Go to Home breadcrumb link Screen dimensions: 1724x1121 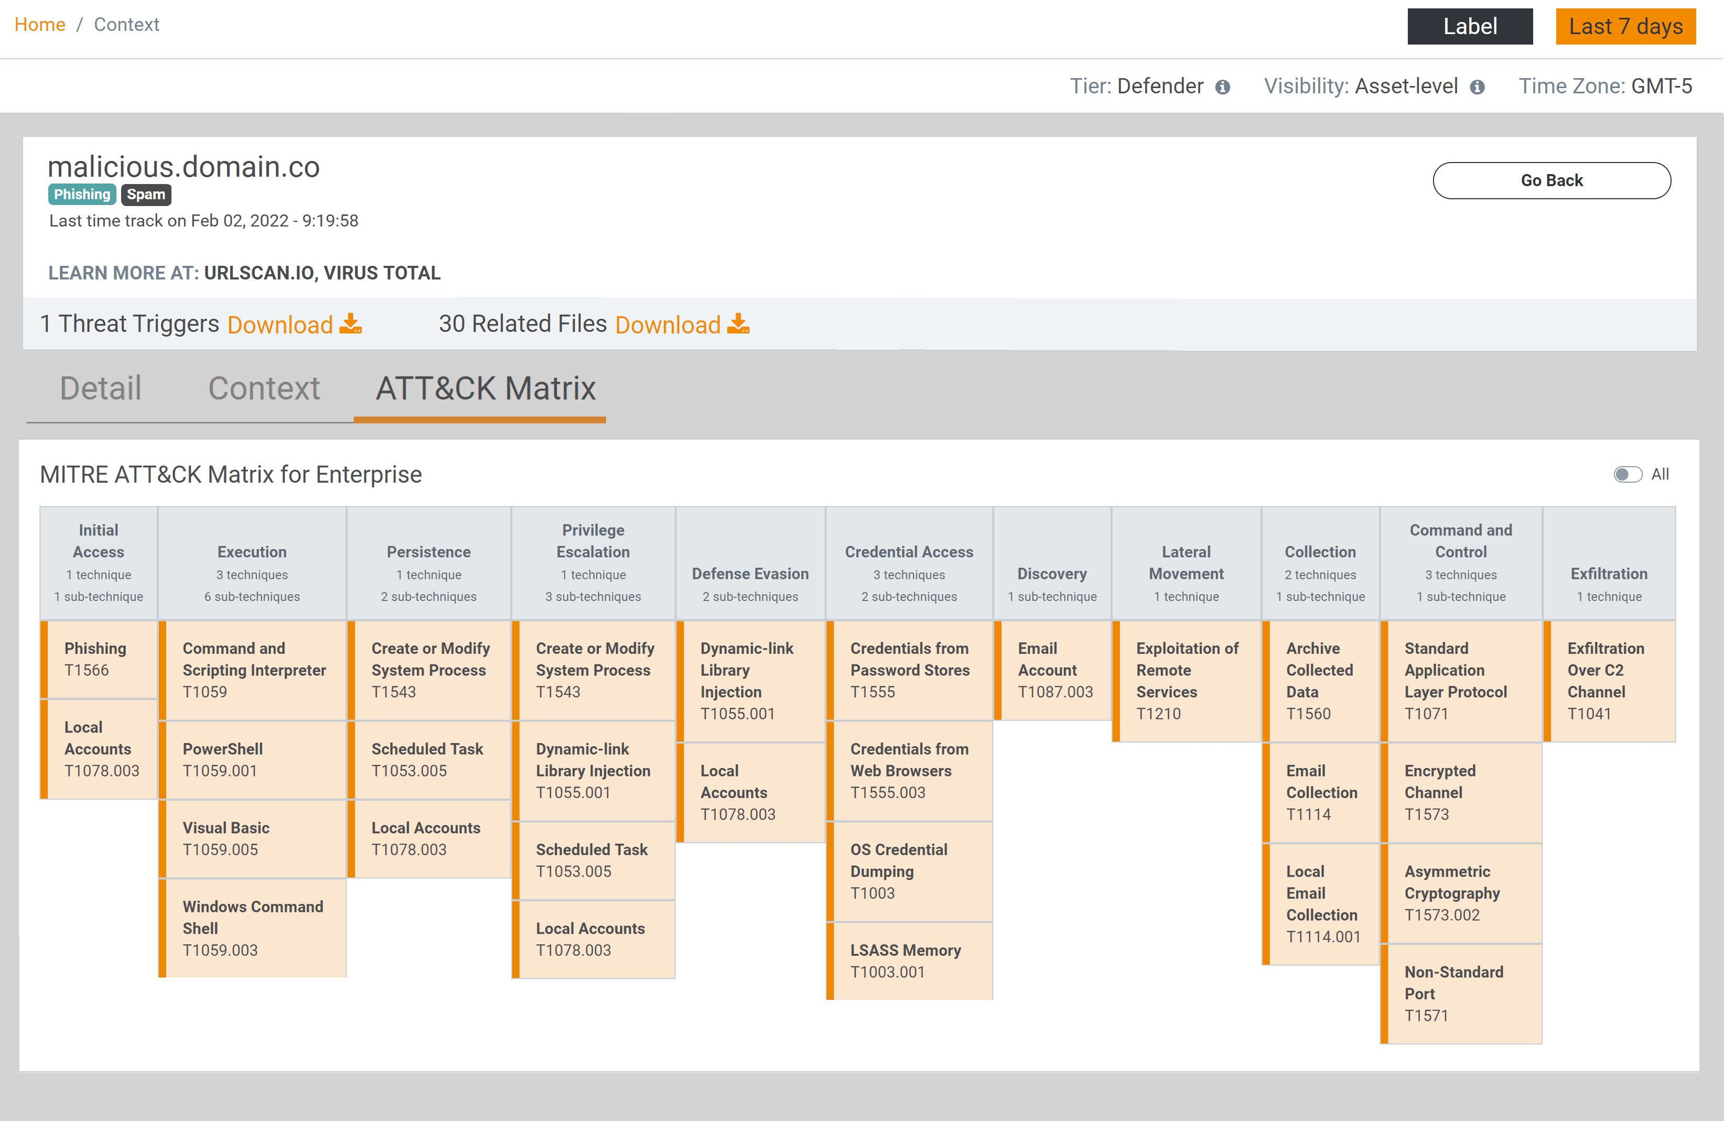(40, 25)
